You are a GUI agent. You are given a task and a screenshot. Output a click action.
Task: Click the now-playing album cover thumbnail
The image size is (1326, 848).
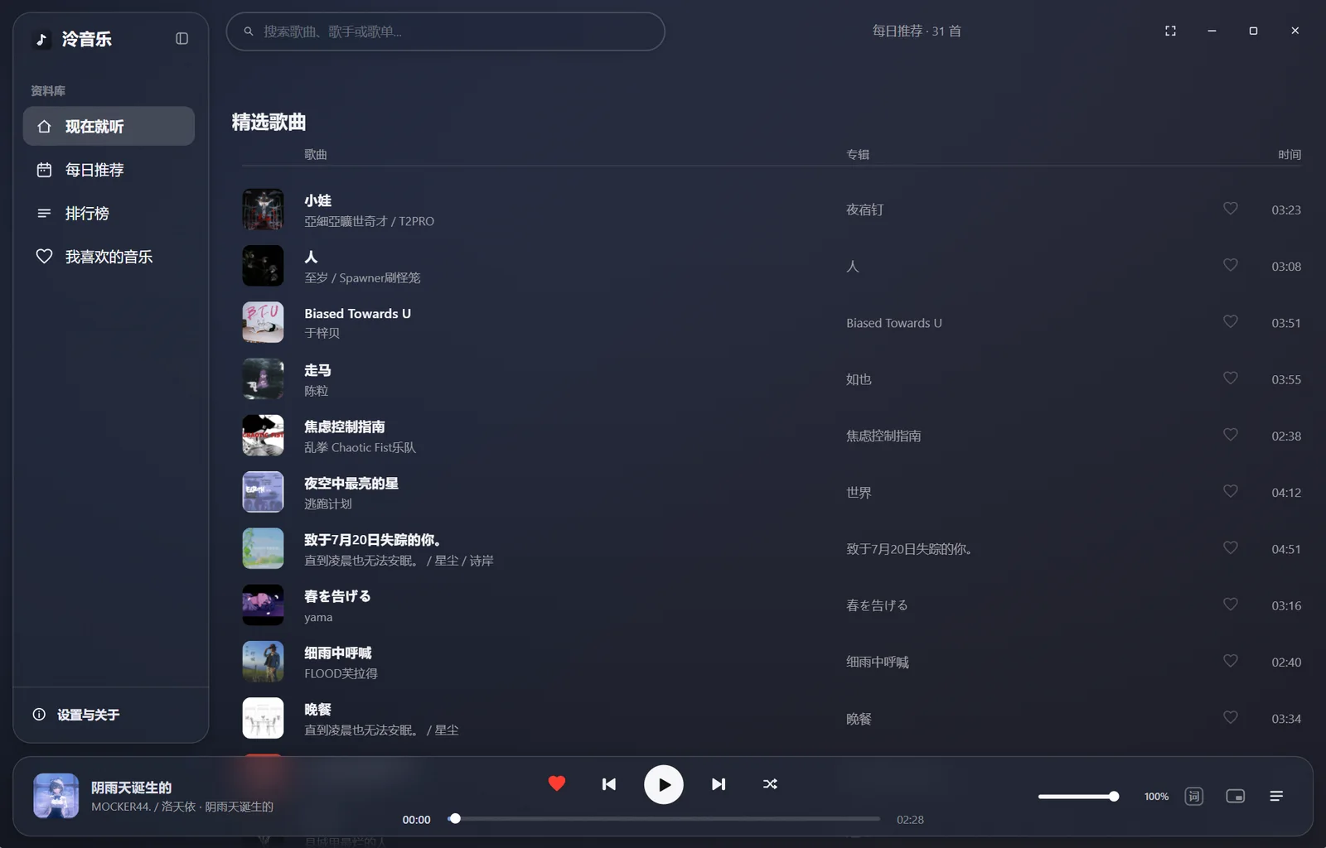coord(56,796)
